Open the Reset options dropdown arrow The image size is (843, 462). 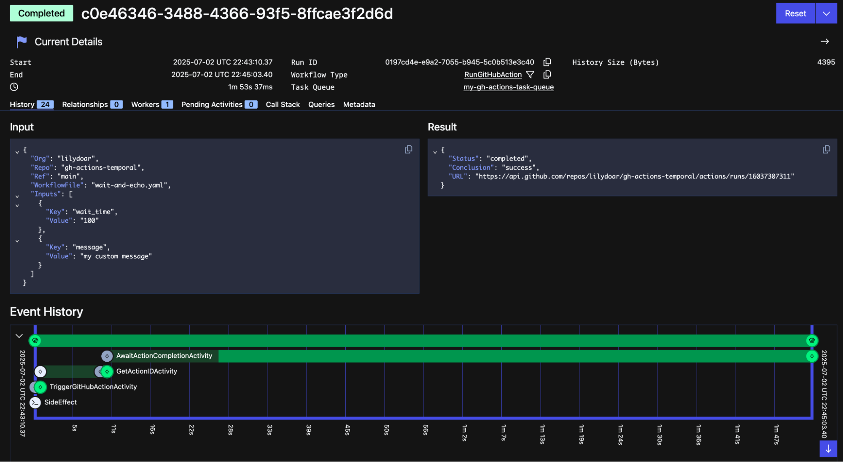[826, 13]
